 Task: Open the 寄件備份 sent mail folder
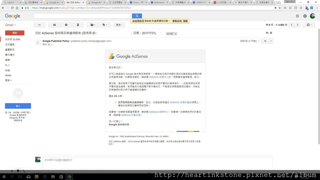coord(10,55)
